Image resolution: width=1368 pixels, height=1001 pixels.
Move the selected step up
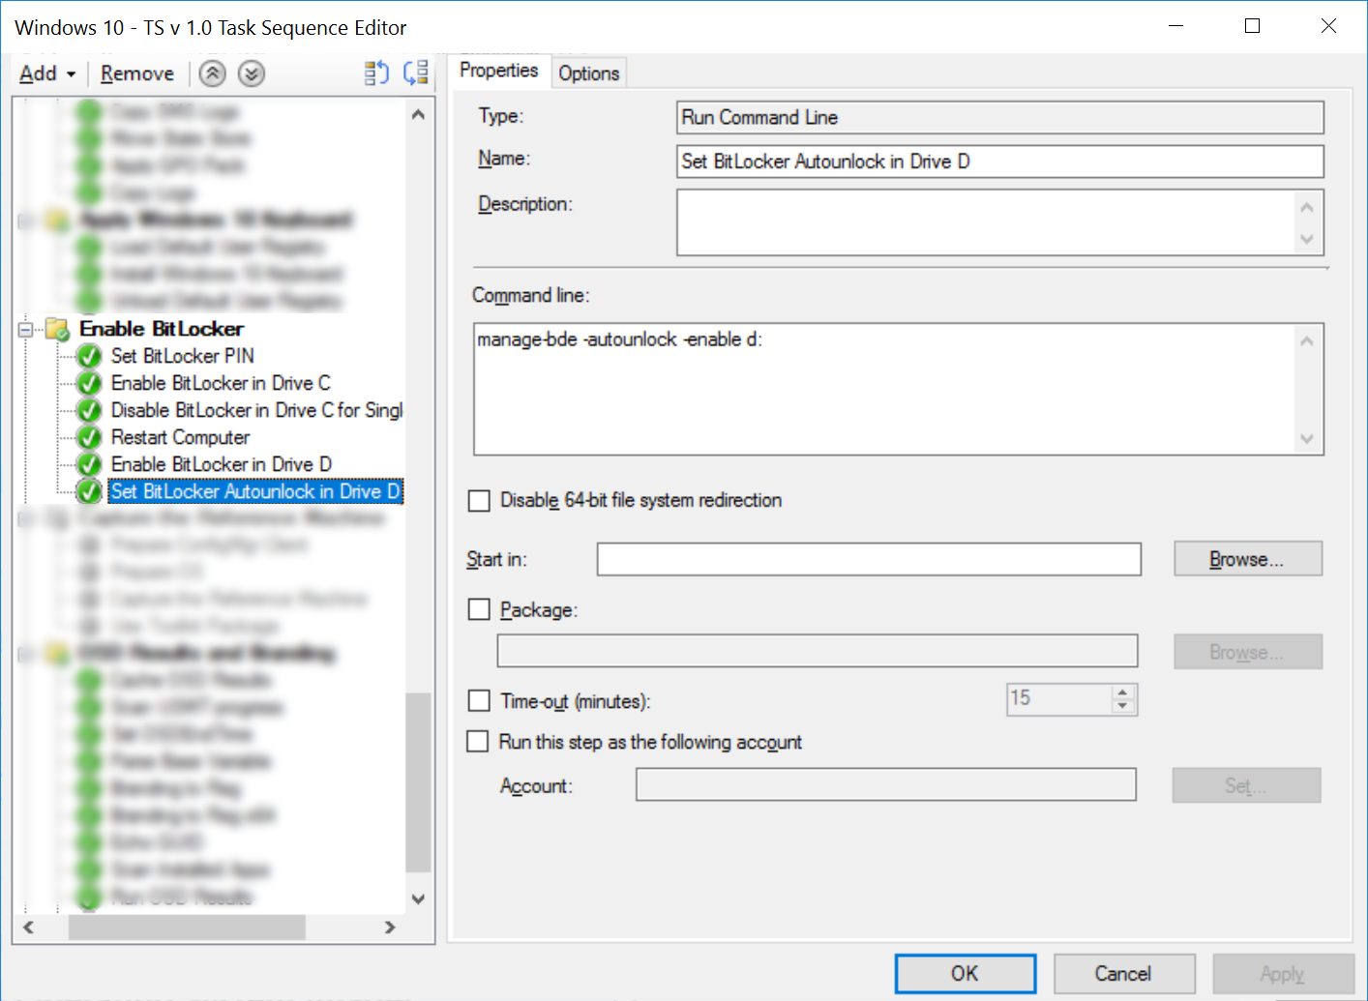pos(212,74)
